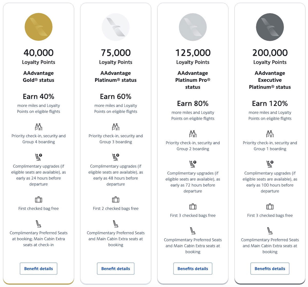Click the Executive Platinum preferred seats icon

(270, 231)
